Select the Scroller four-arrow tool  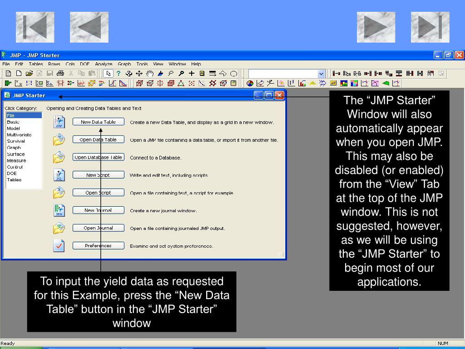click(139, 73)
